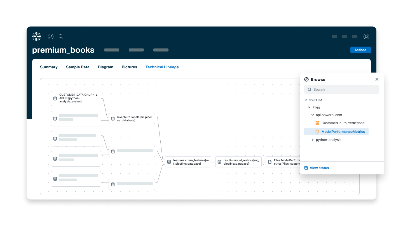Close the Browse panel

coord(377,80)
